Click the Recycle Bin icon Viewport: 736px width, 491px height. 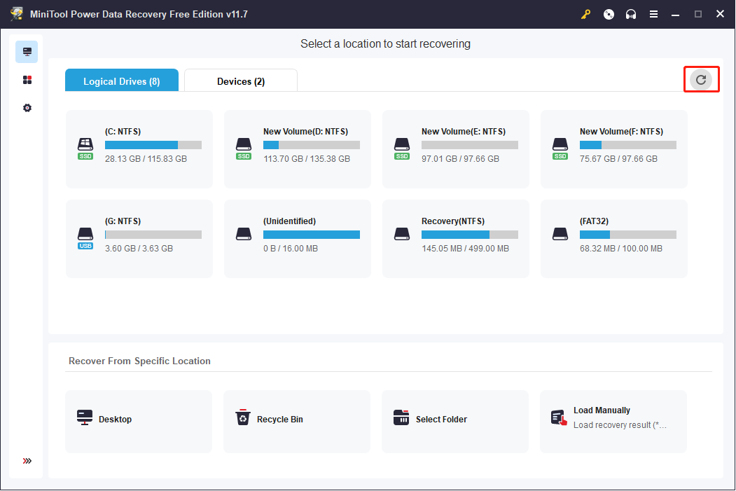pos(243,417)
